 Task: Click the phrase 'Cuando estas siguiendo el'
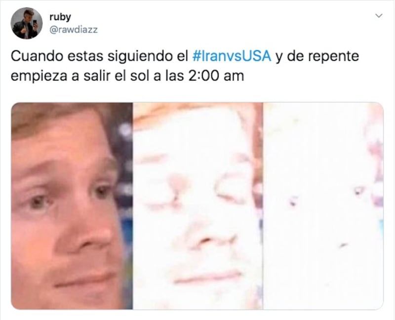(x=100, y=56)
